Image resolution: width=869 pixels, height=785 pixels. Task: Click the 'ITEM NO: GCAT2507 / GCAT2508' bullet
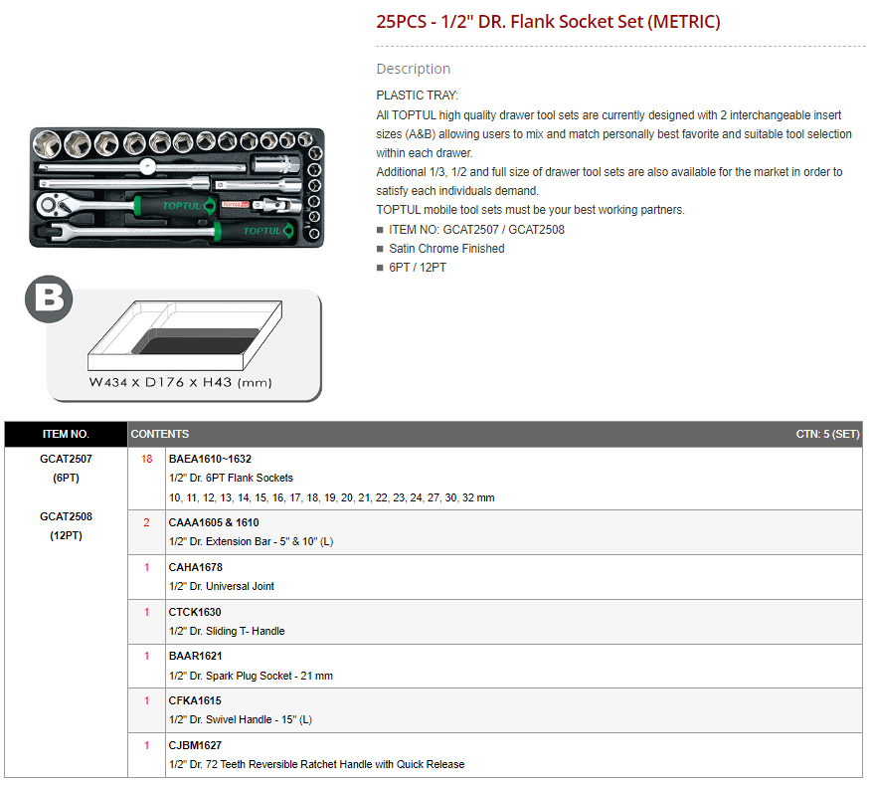(x=476, y=230)
